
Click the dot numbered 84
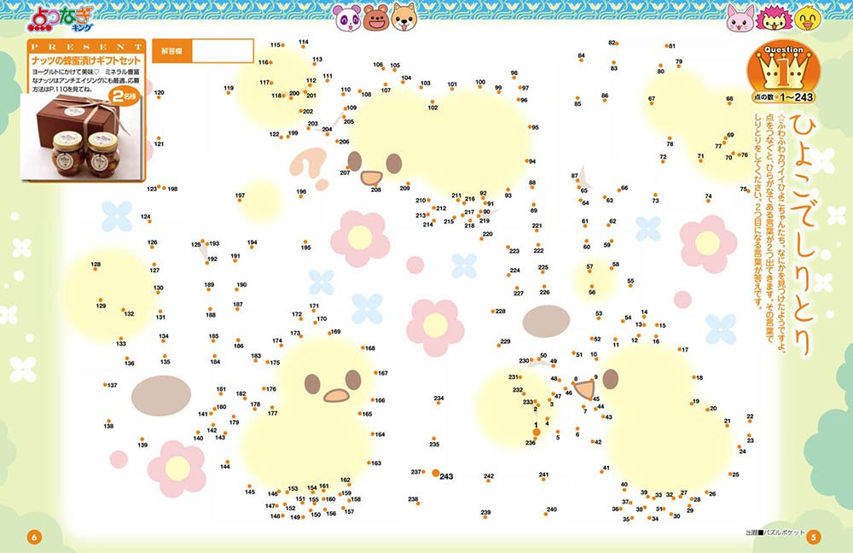click(x=582, y=61)
